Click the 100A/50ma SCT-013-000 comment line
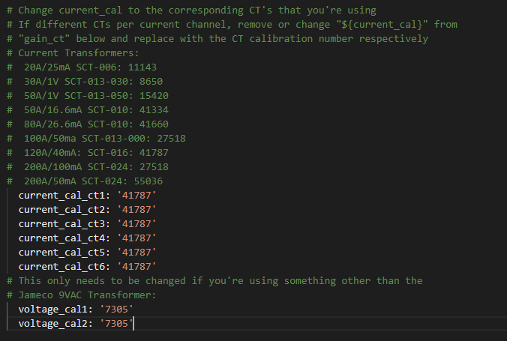This screenshot has height=341, width=507. click(96, 139)
